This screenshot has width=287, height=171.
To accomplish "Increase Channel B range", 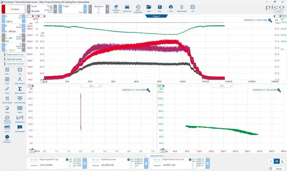I will [24, 28].
